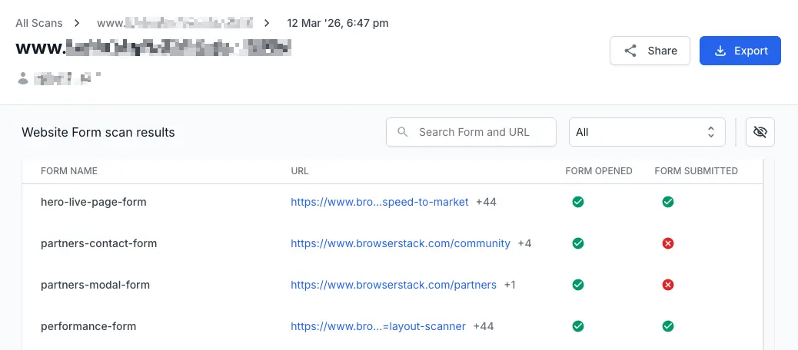Go to All Scans breadcrumb
798x350 pixels.
[x=39, y=23]
